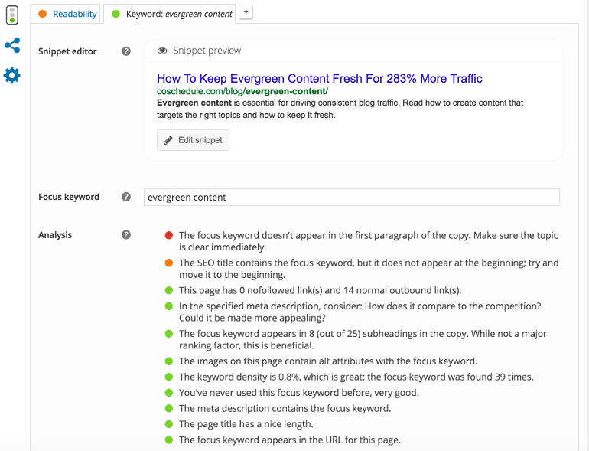
Task: Click the eye icon in Snippet preview
Action: click(x=162, y=51)
